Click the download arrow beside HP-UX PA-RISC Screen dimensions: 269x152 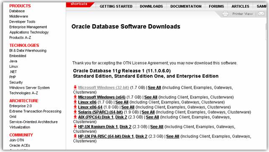point(75,136)
